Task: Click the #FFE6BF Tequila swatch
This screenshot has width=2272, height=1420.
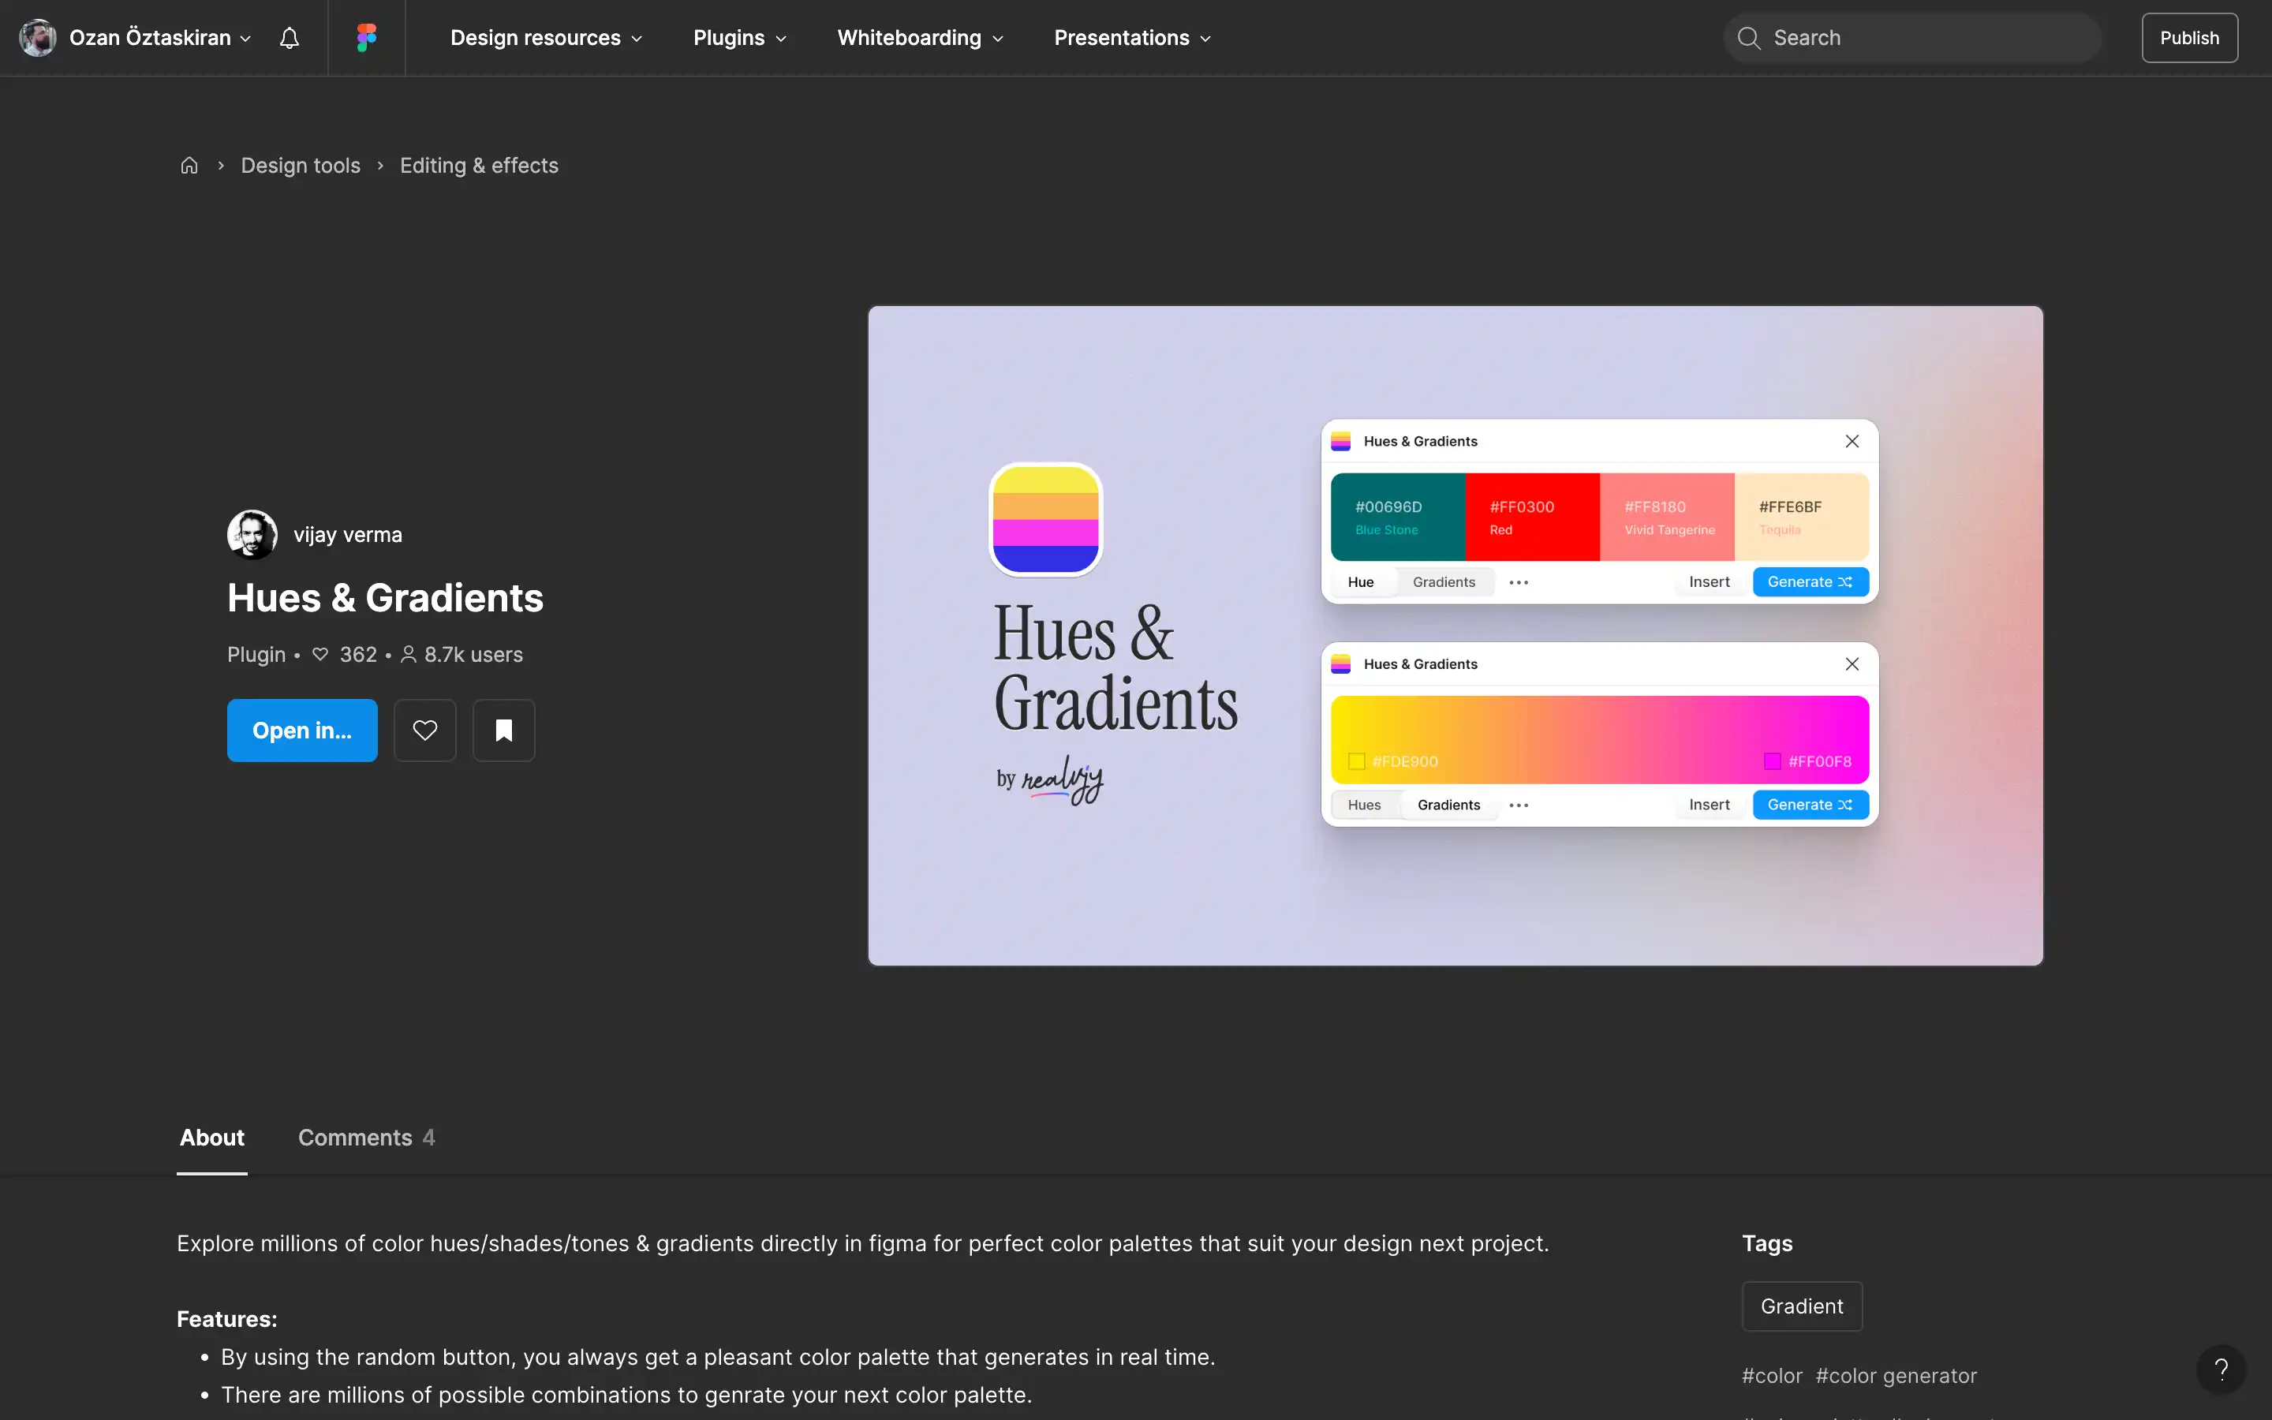Action: pos(1802,518)
